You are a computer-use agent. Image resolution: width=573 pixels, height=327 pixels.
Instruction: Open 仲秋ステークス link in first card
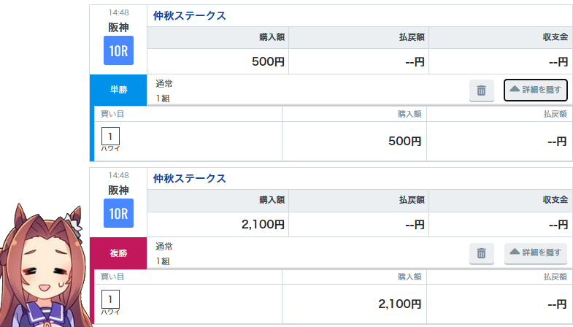click(189, 16)
